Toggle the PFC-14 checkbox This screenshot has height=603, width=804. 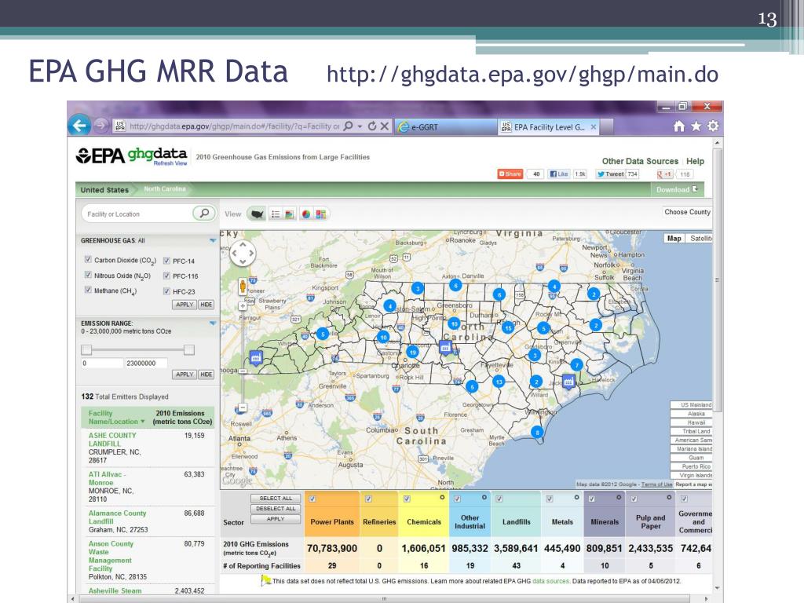[166, 261]
